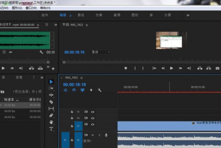The height and width of the screenshot is (148, 221).
Task: Switch to the Audio workspace tab
Action: [x=117, y=15]
